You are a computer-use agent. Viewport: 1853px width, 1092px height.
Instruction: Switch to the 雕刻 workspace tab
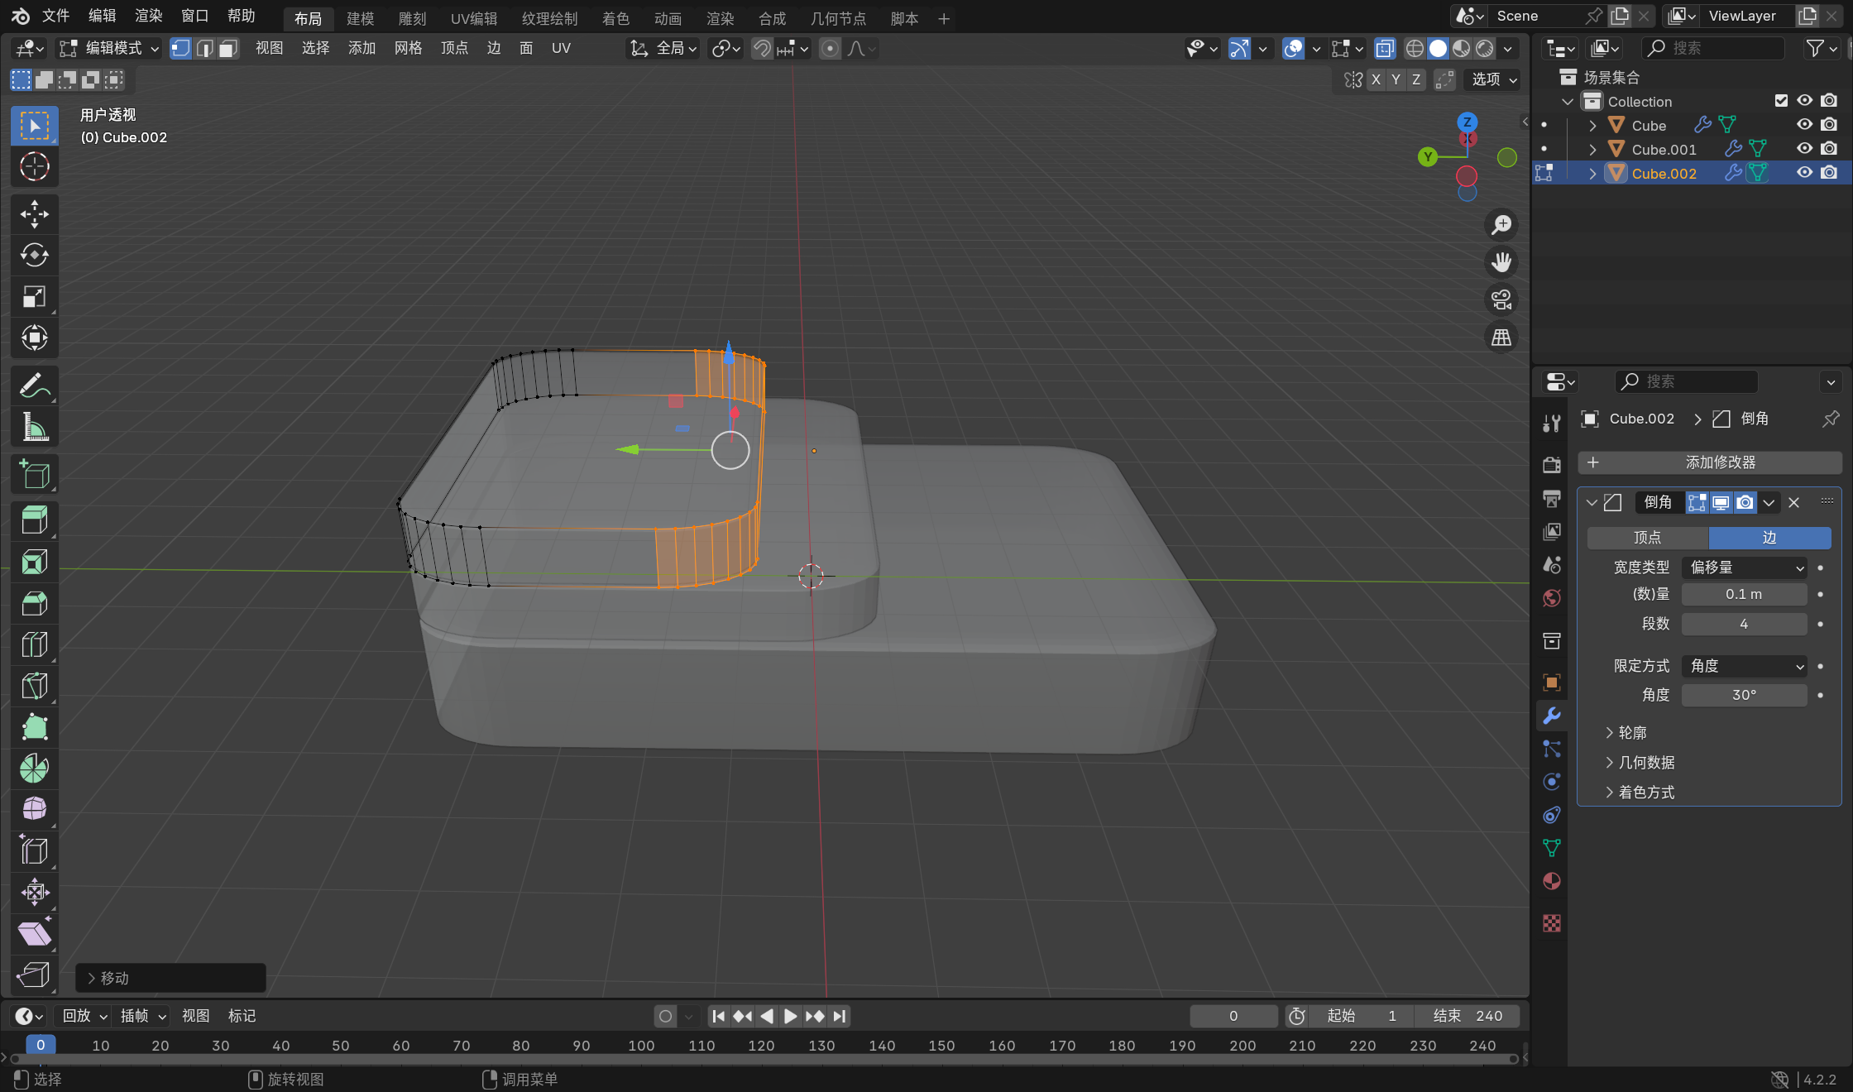[x=412, y=18]
